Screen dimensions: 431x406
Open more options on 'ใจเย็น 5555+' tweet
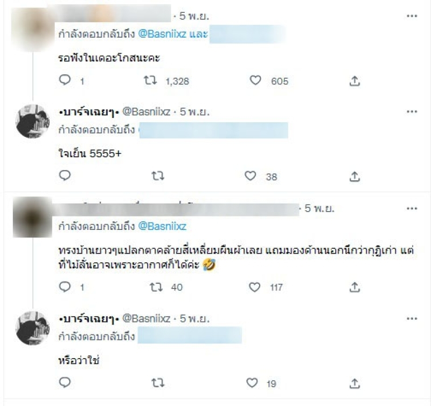click(412, 111)
